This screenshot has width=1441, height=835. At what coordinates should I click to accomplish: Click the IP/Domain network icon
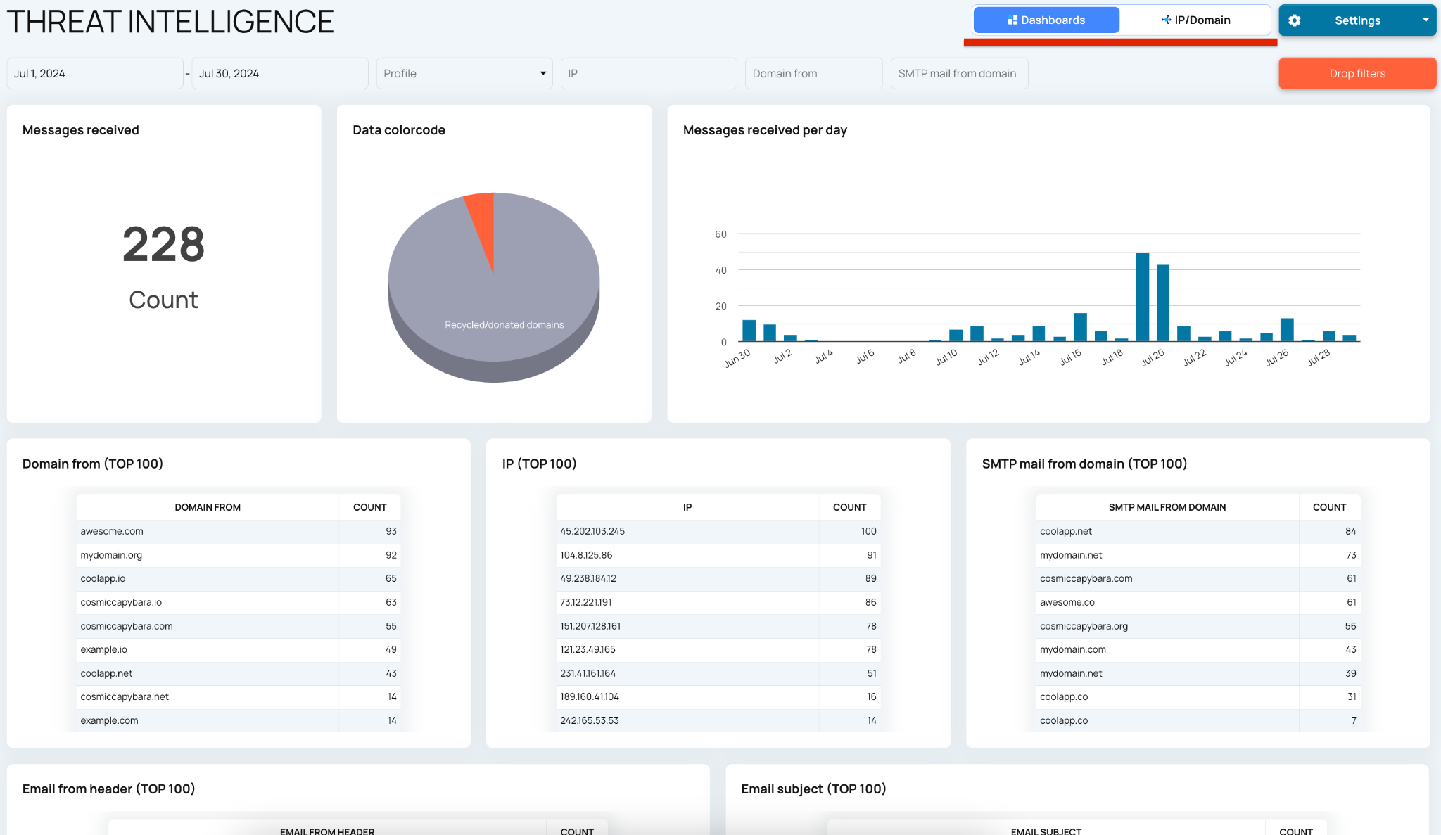[1166, 20]
